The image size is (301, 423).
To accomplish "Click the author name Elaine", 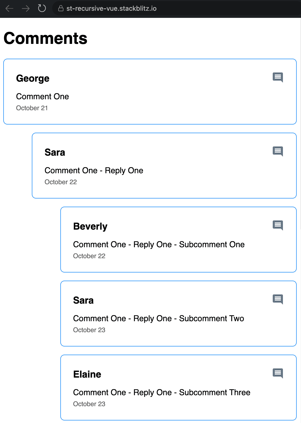I will [87, 374].
